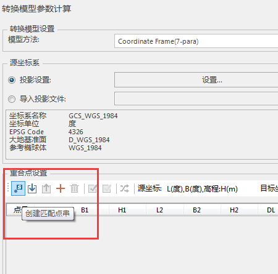Click the projection file path input field
This screenshot has width=278, height=274.
[x=196, y=99]
